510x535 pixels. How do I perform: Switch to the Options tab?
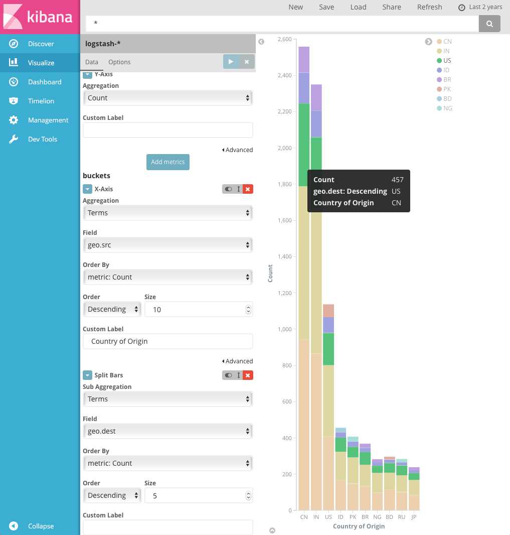click(x=119, y=62)
